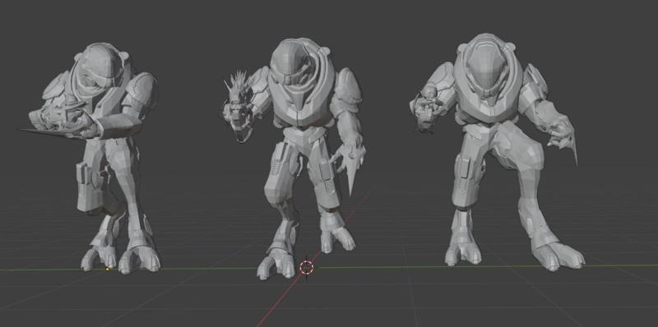Click the orange origin point near left model
The image size is (658, 327).
pos(107,269)
